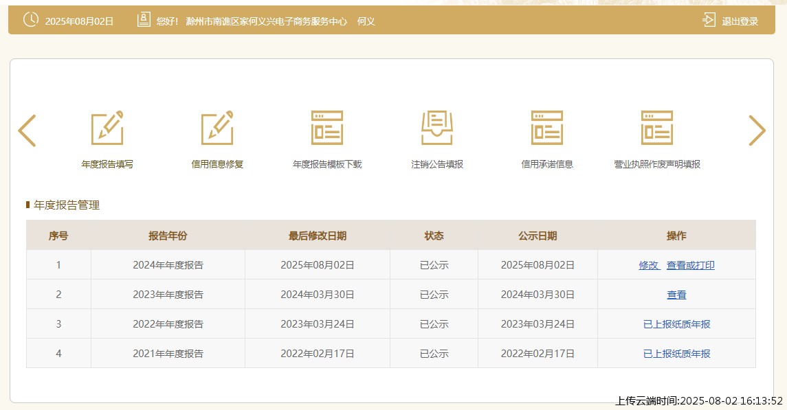Click publication date 2025年08月02日 in row 1
787x410 pixels.
(x=537, y=265)
